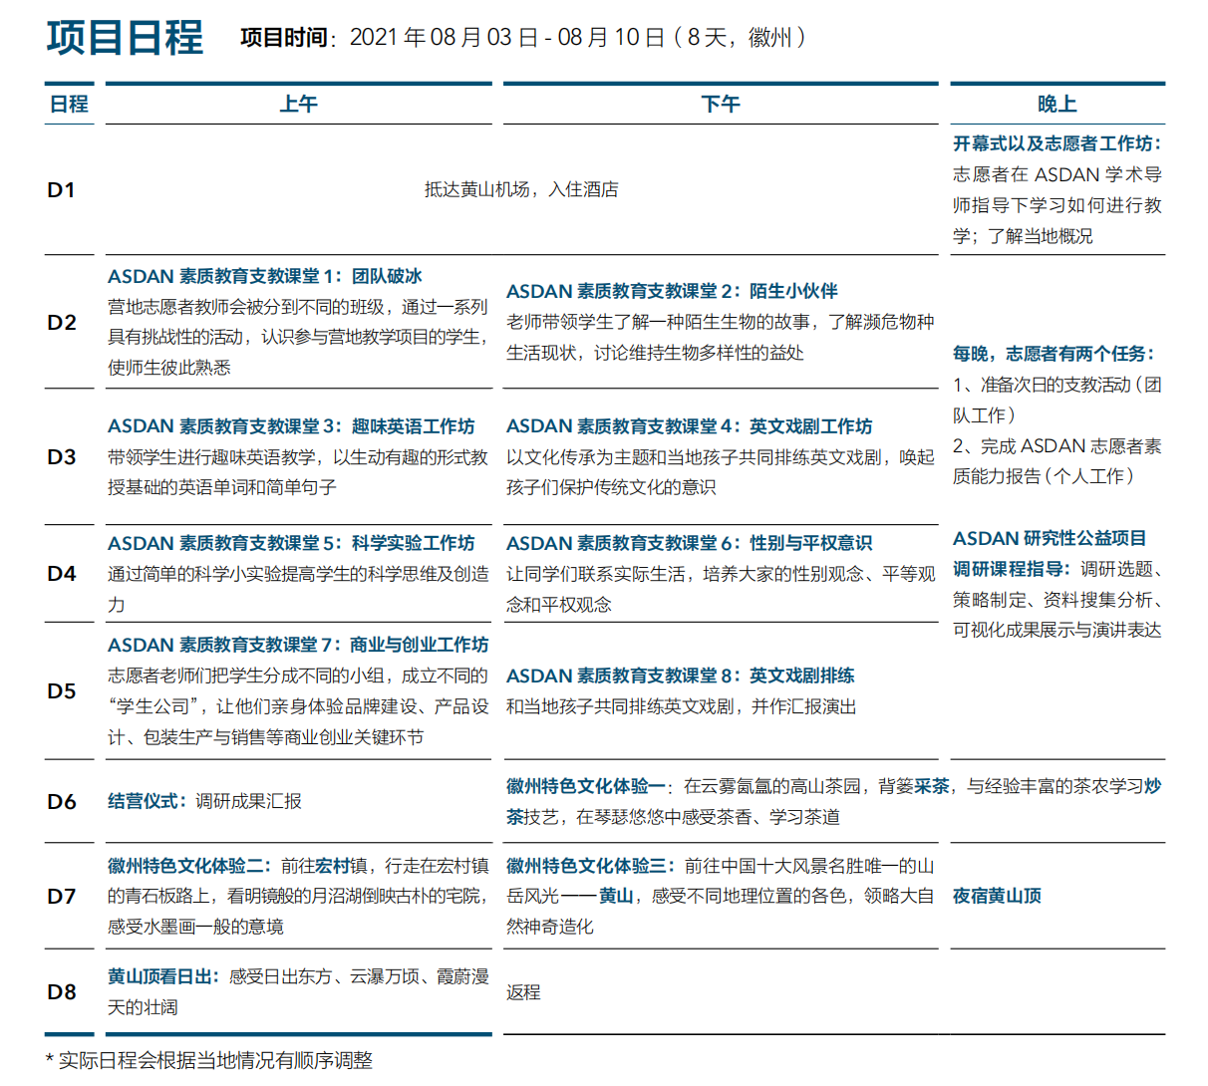
Task: Click the 项目日程 page title
Action: click(125, 38)
